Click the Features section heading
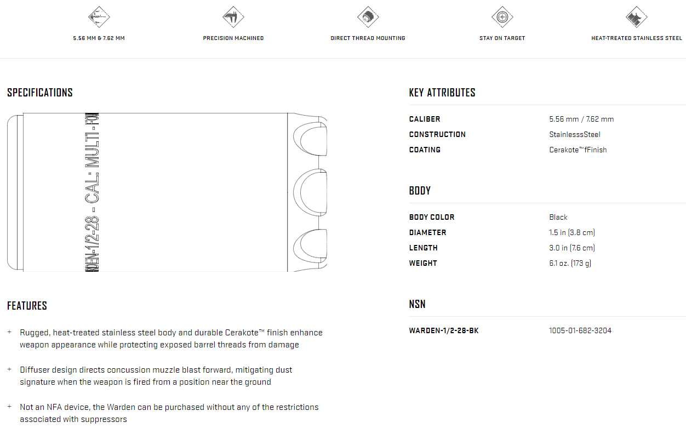 point(27,306)
